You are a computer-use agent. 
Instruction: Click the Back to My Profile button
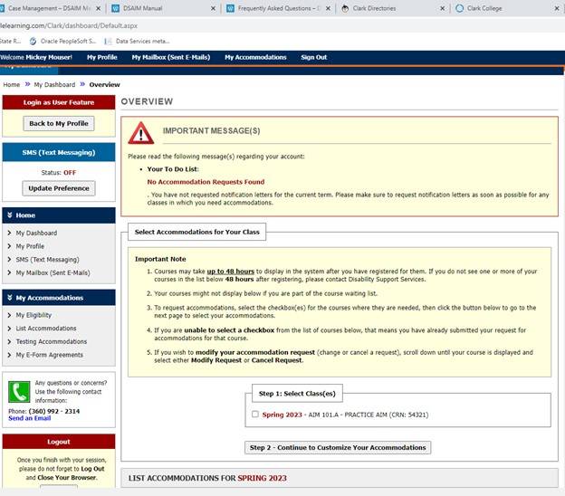[x=59, y=124]
